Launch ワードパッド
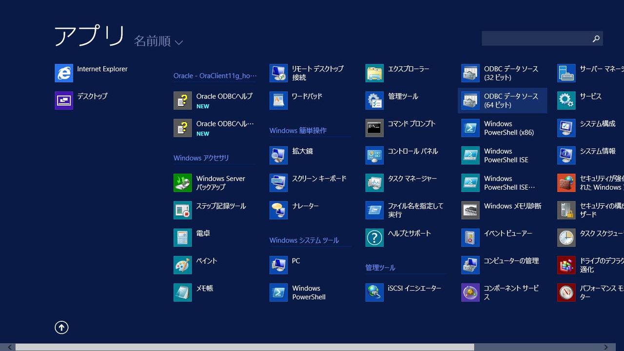This screenshot has width=624, height=351. click(x=296, y=100)
